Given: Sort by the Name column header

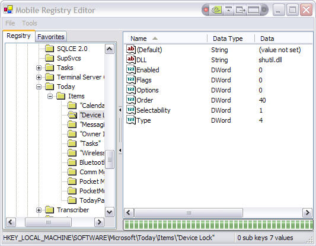Looking at the screenshot, I should click(x=166, y=39).
